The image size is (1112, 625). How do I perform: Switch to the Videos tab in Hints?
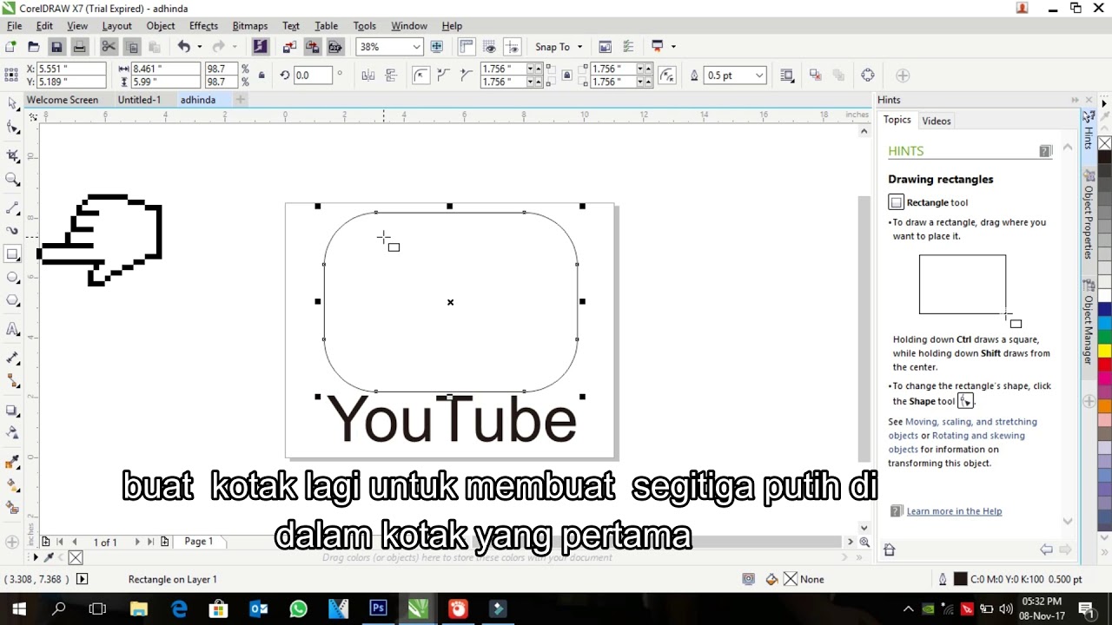click(x=937, y=121)
